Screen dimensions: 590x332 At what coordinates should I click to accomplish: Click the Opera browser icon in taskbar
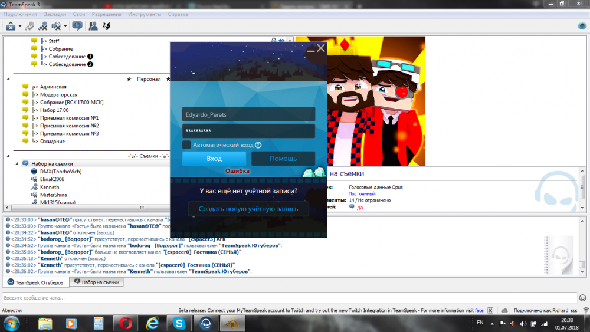[125, 323]
